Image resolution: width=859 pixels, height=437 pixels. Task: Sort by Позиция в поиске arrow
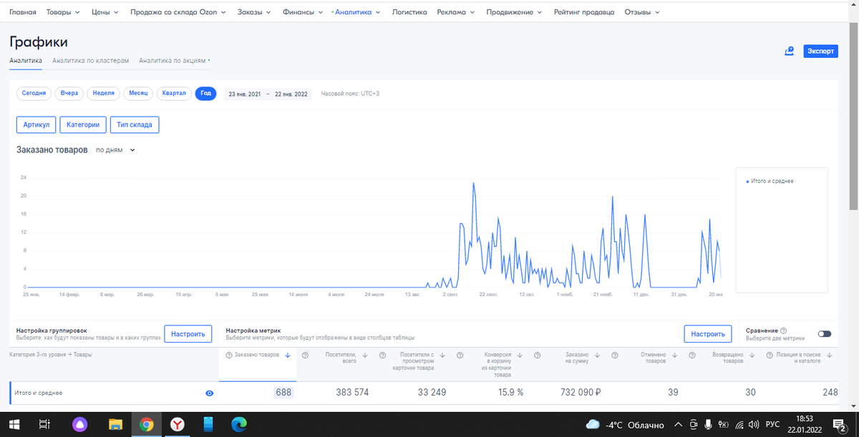(830, 355)
